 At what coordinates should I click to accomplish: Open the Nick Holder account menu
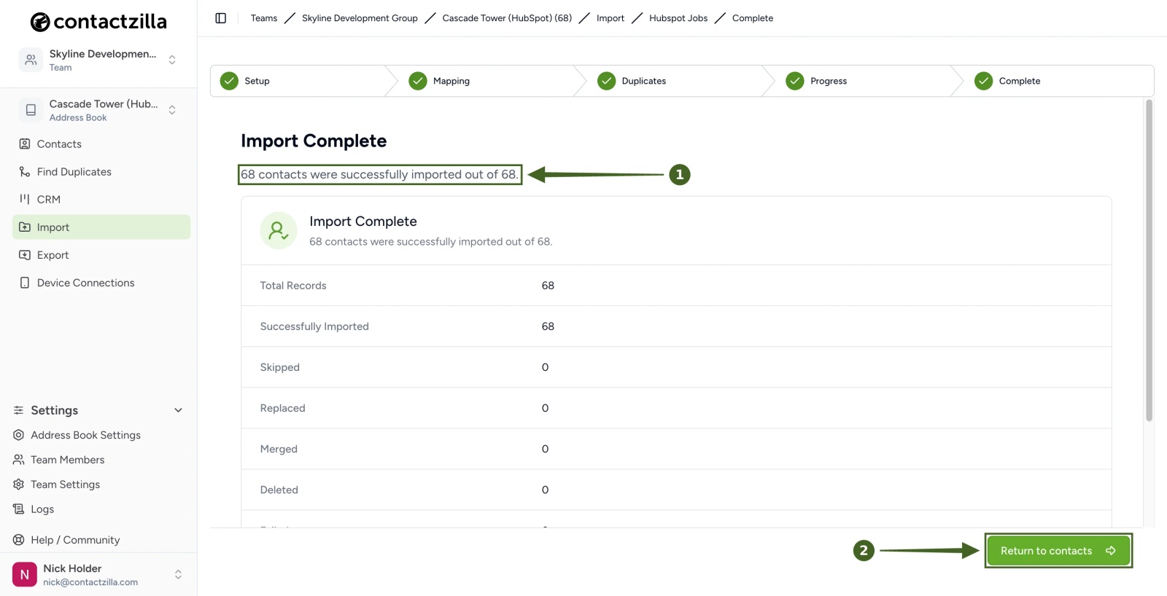point(178,575)
